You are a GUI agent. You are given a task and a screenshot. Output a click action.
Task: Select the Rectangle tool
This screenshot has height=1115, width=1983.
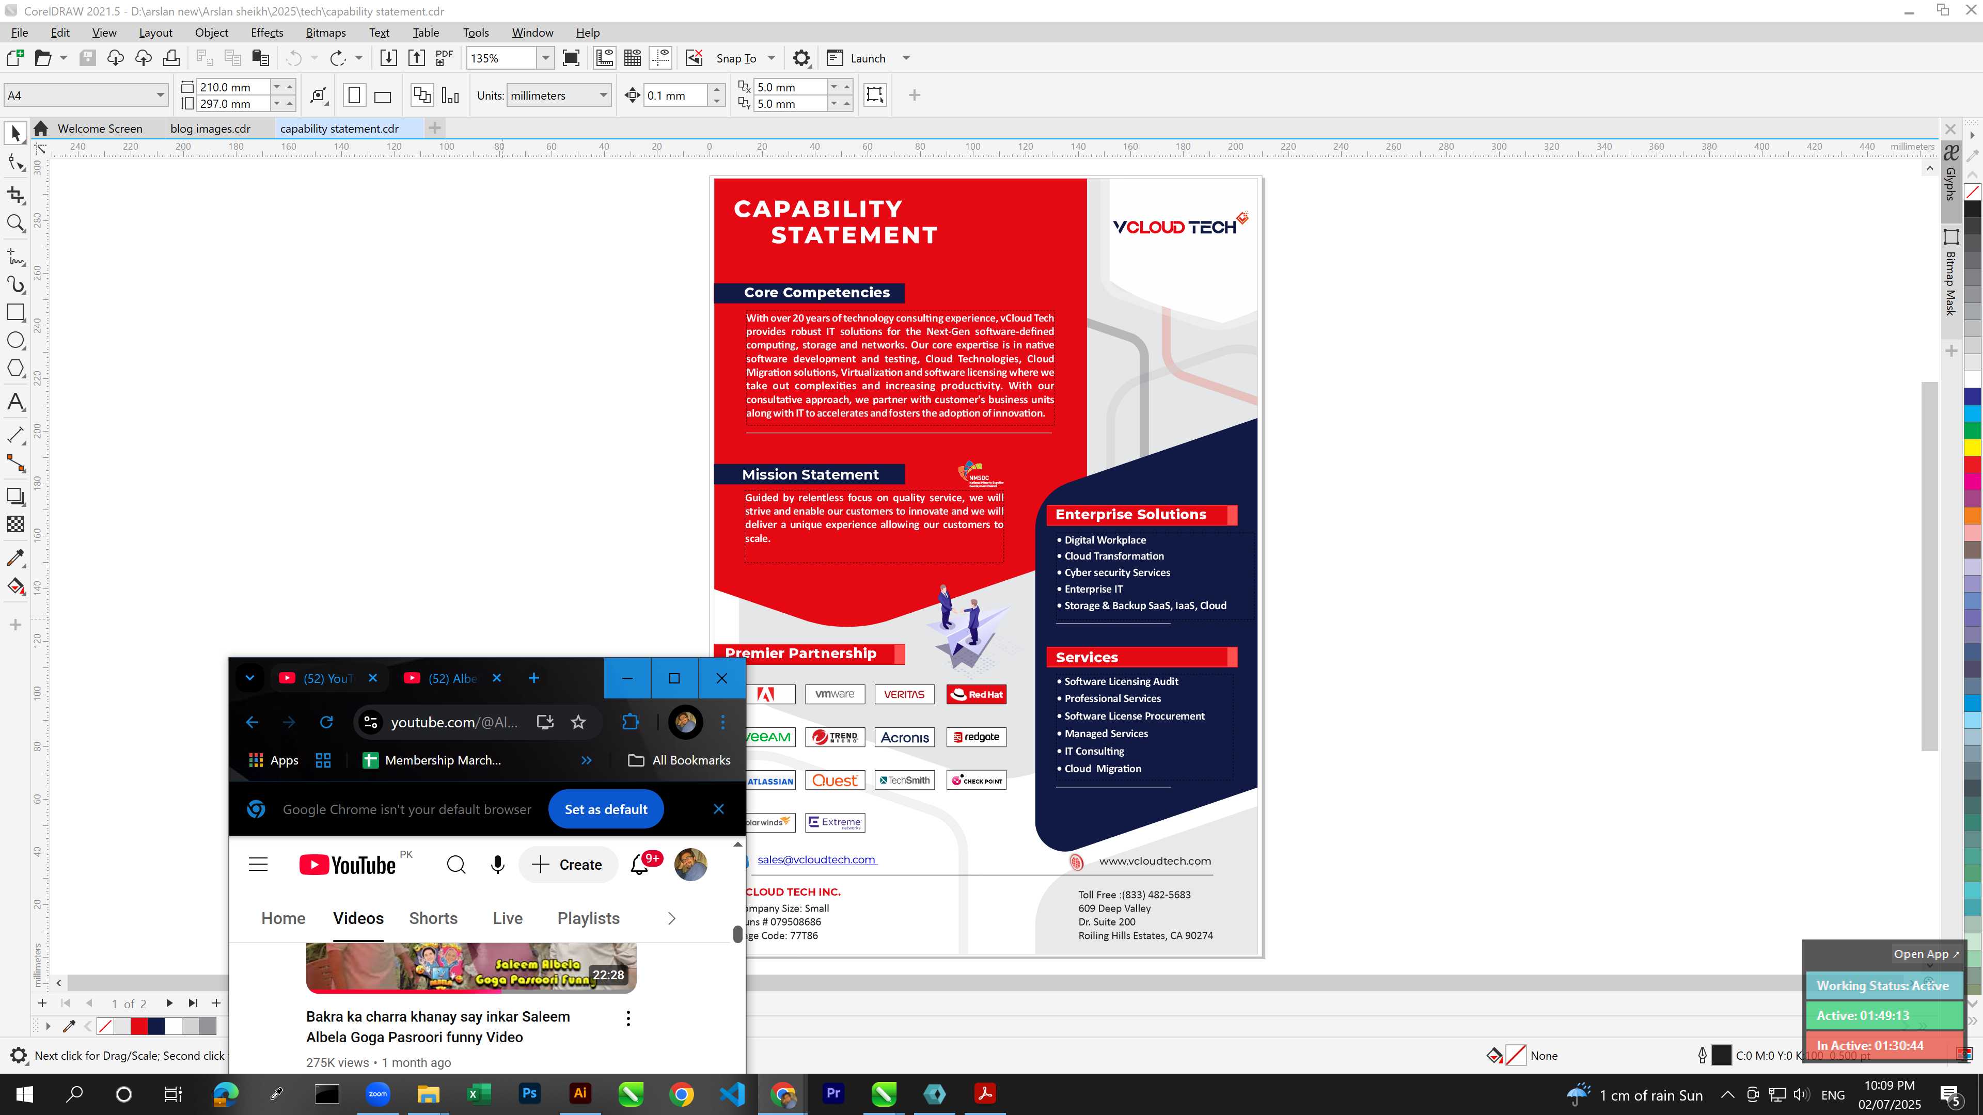(15, 312)
